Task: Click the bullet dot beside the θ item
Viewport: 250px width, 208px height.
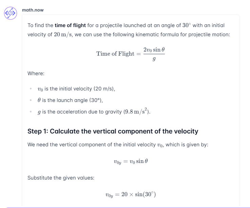Action: [x=31, y=101]
